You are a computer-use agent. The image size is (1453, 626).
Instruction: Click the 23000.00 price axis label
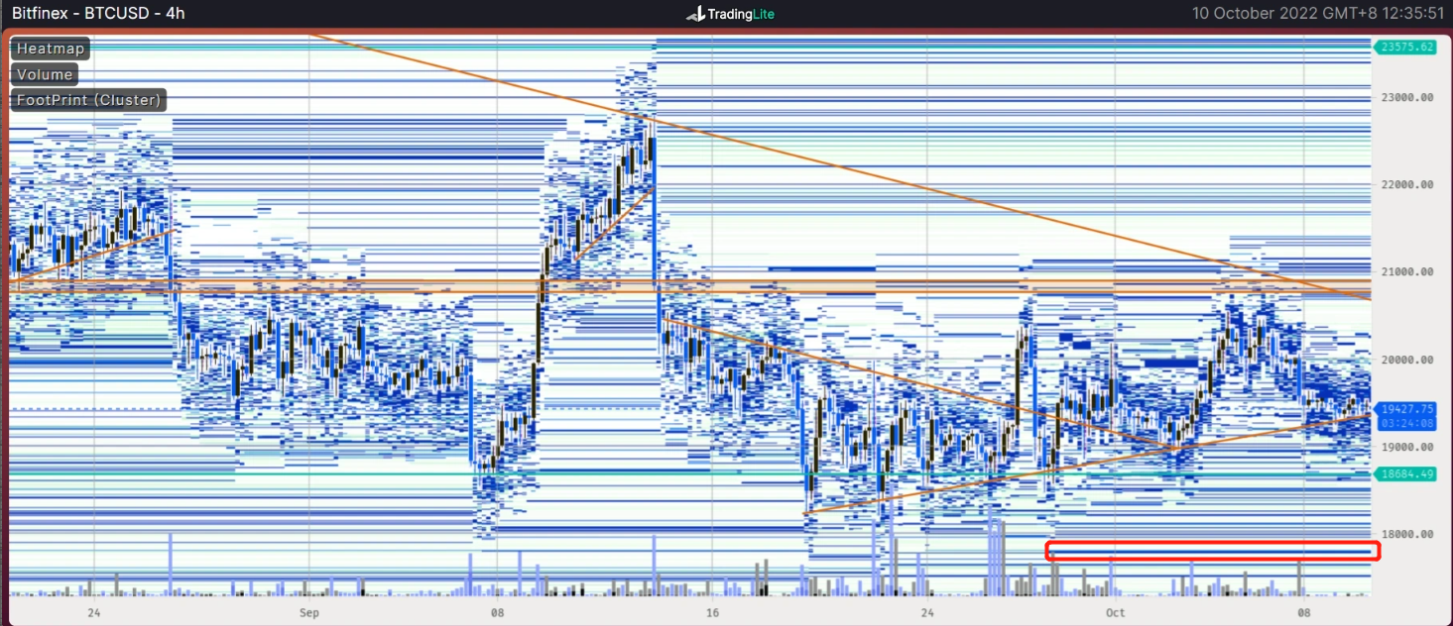pos(1407,98)
